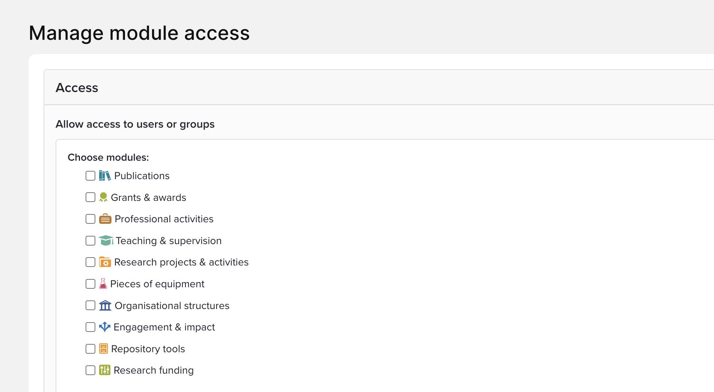Viewport: 714px width, 392px height.
Task: Check the Professional activities checkbox
Action: pyautogui.click(x=90, y=219)
